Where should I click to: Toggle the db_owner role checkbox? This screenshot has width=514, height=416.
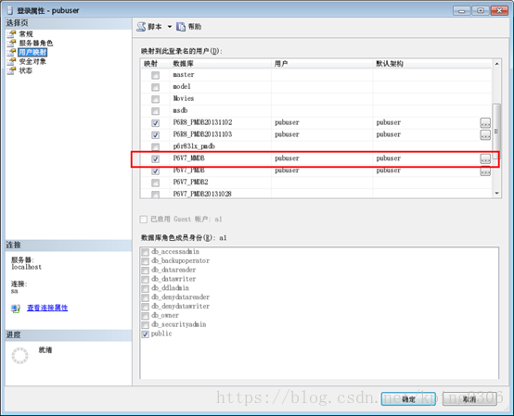click(145, 316)
